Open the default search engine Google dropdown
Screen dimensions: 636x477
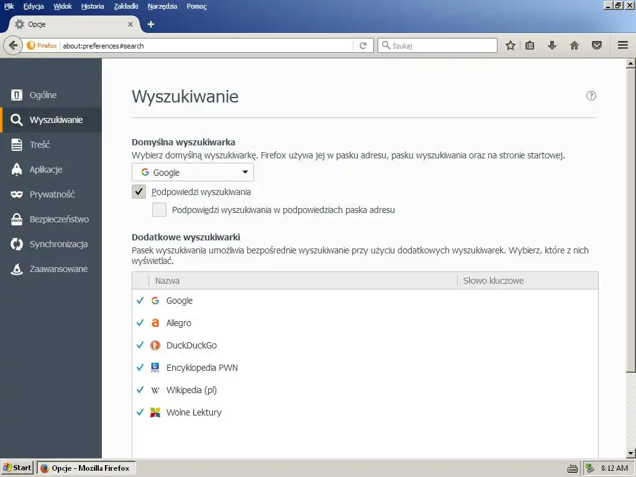[x=193, y=173]
